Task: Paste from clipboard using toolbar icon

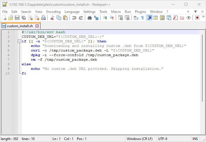Action: [65, 18]
